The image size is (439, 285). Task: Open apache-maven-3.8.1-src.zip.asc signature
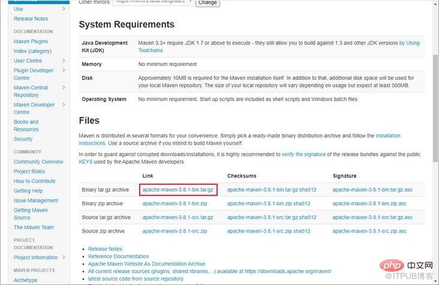(369, 231)
